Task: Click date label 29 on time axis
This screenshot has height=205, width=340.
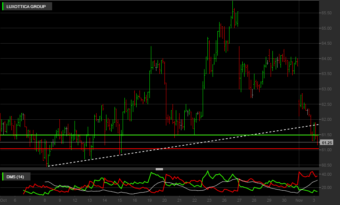Action: click(x=269, y=200)
